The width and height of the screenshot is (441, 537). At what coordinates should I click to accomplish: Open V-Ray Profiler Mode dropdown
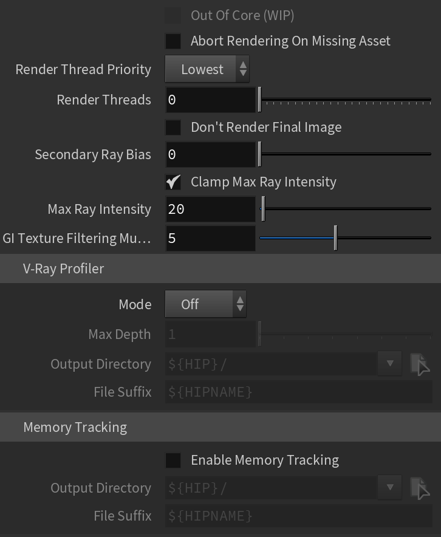coord(205,304)
